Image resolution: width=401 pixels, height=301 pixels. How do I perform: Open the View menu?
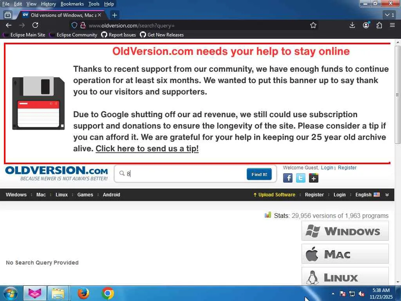31,4
